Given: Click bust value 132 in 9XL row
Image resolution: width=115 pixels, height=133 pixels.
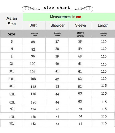Looking at the screenshot, I should tap(33, 124).
